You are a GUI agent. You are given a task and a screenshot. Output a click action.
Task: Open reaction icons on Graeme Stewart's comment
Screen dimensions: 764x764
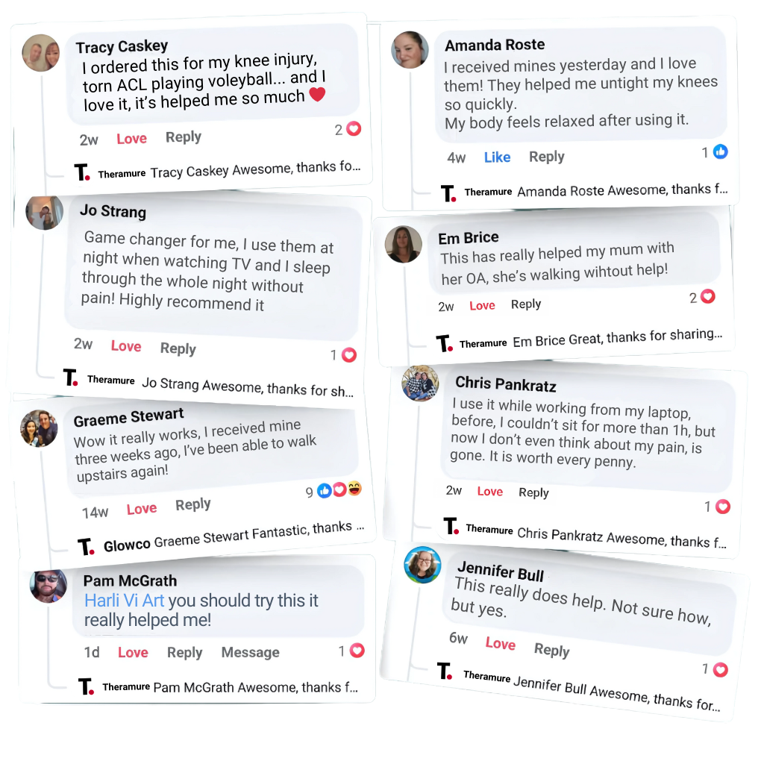pos(339,490)
